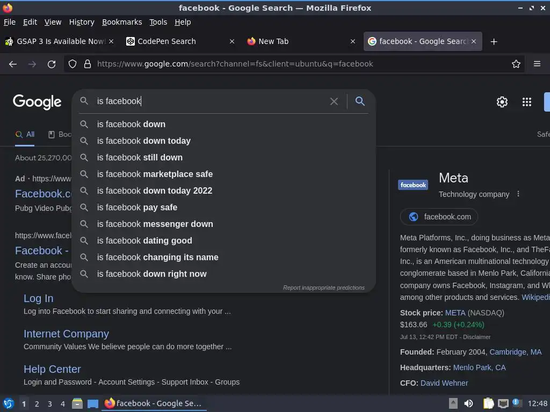
Task: Click the show desktop icon in taskbar
Action: 92,404
